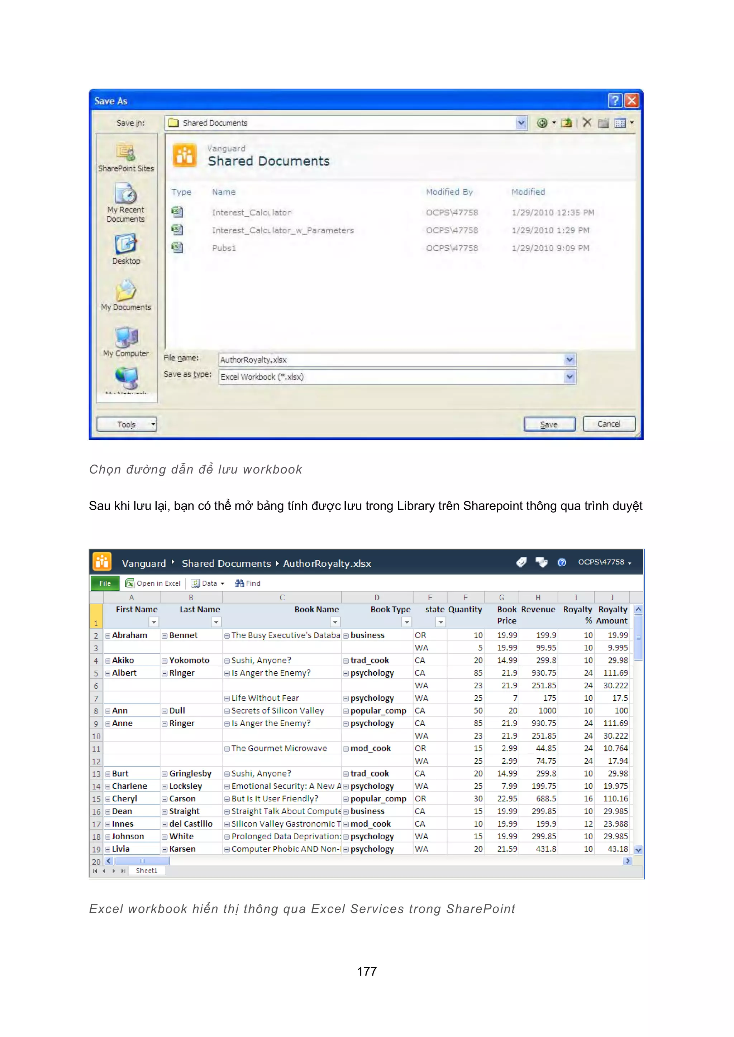Open the First Name column filter

click(154, 623)
